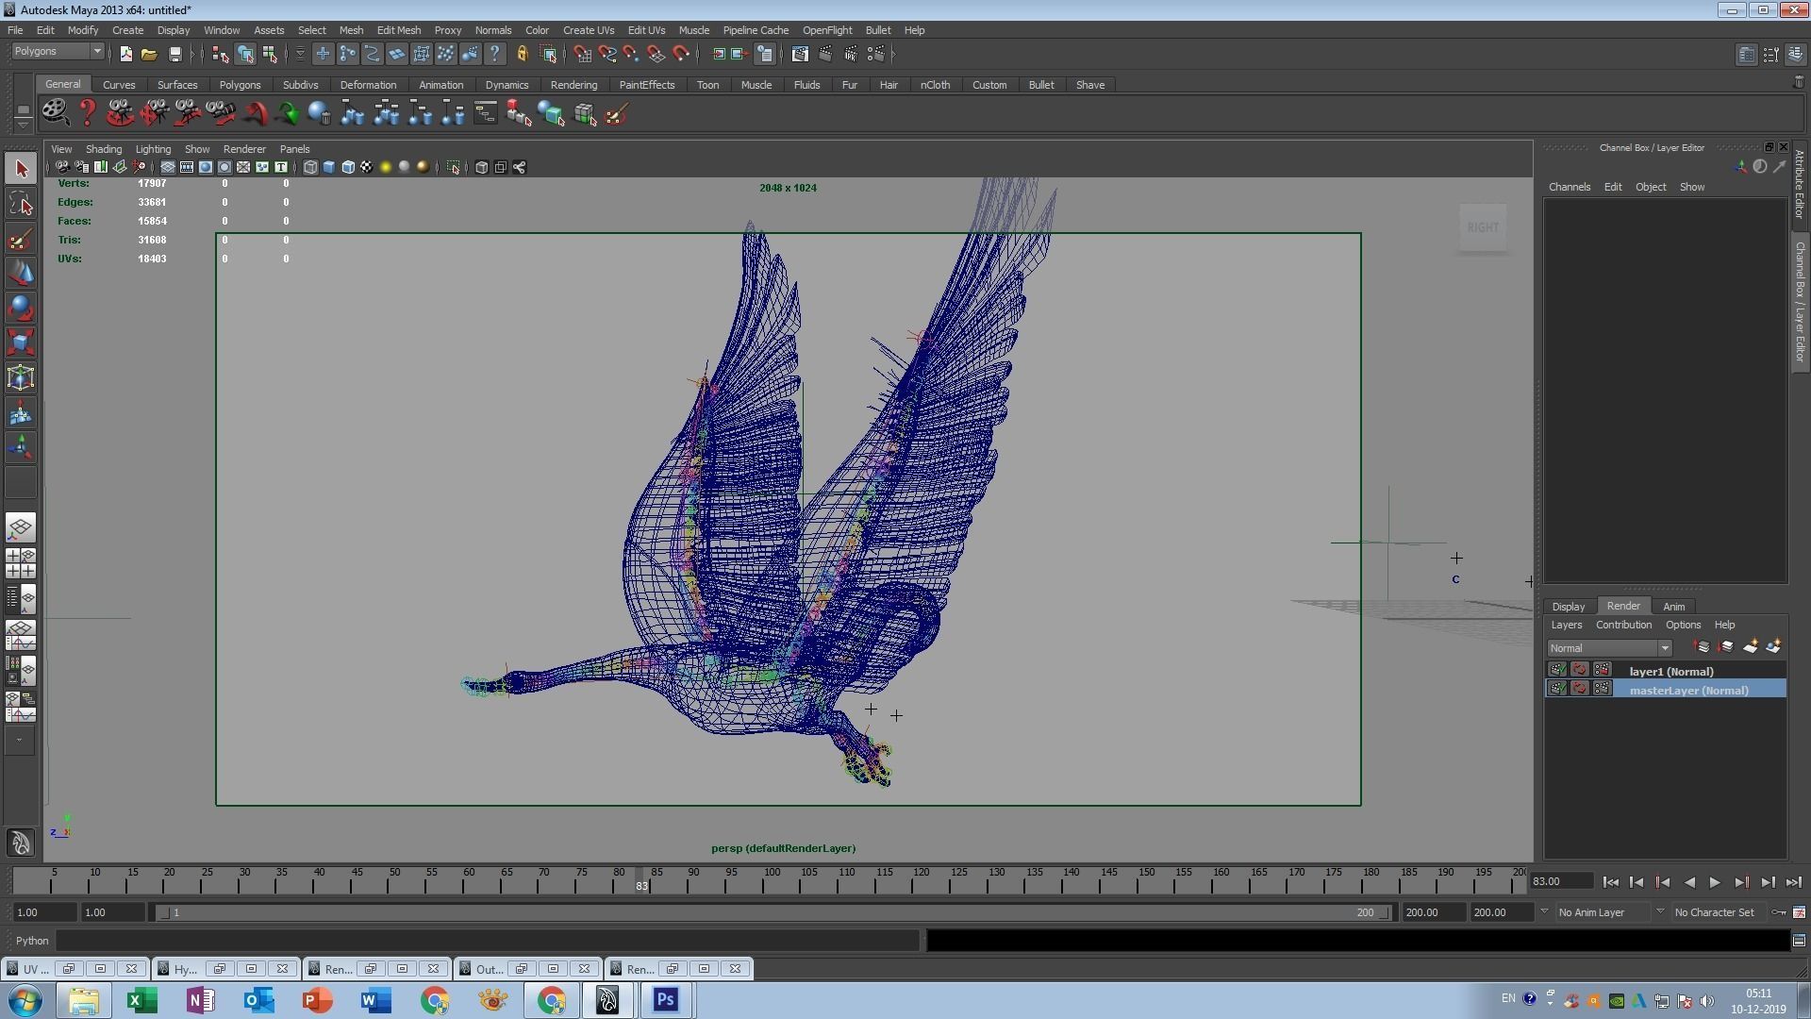Screen dimensions: 1811x1019
Task: Click the timeline range slider bar
Action: click(x=773, y=912)
